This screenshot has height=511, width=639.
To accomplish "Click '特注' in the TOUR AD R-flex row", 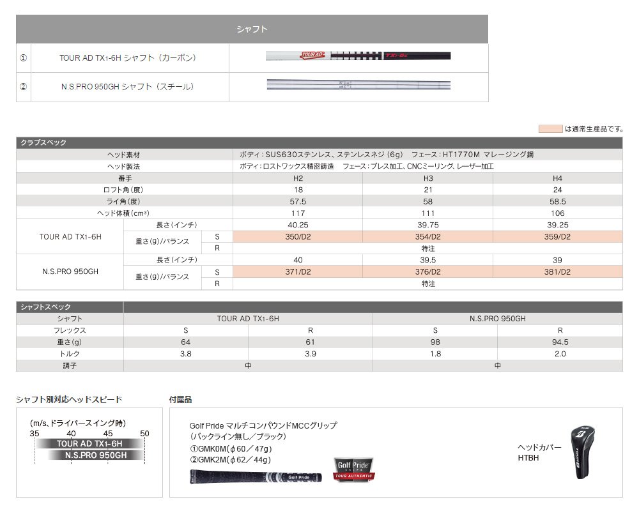I will click(x=428, y=248).
